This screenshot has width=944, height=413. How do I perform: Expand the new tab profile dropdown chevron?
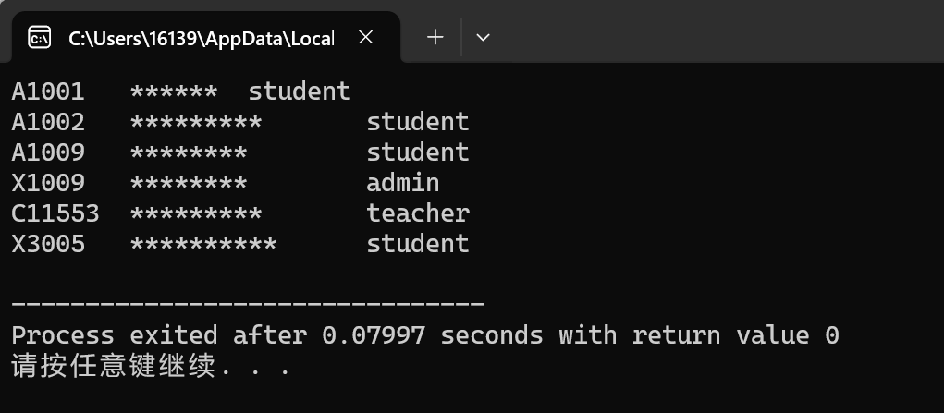click(482, 37)
